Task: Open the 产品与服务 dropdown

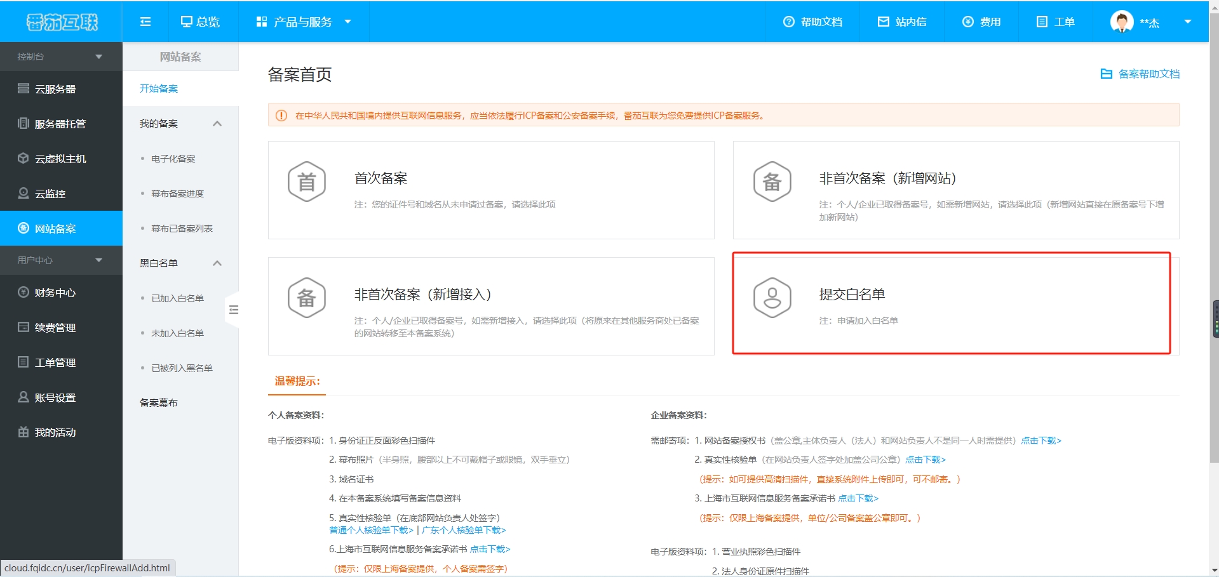Action: point(302,21)
